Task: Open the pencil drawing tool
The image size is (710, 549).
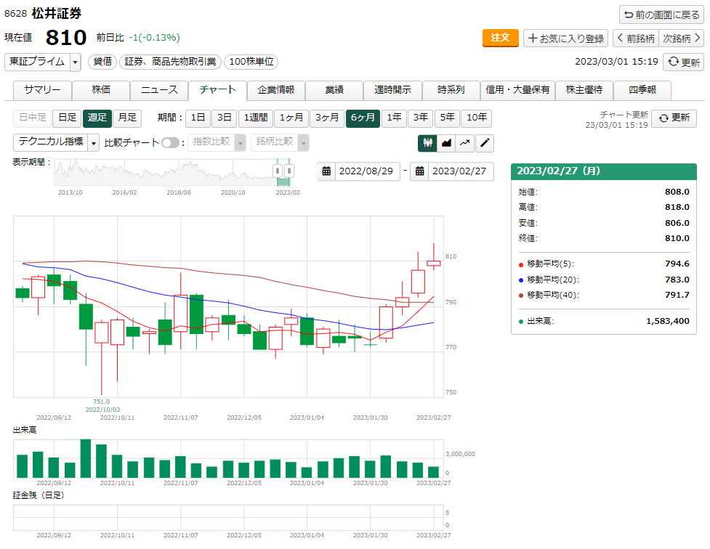Action: point(485,143)
